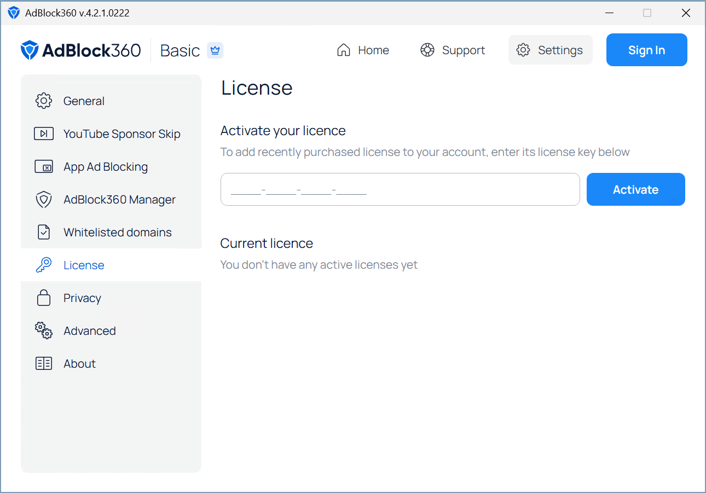Image resolution: width=706 pixels, height=493 pixels.
Task: Open the General settings section
Action: point(111,101)
